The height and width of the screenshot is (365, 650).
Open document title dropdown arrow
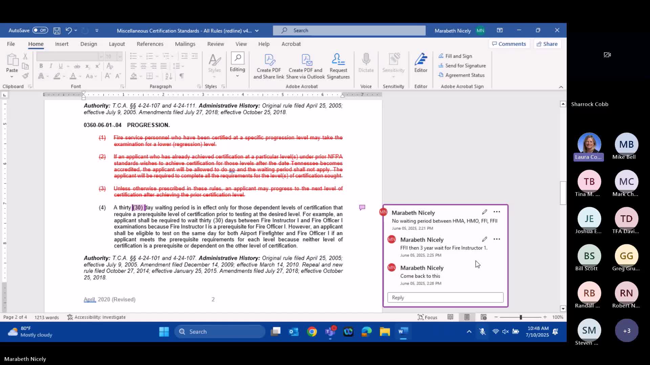point(257,31)
